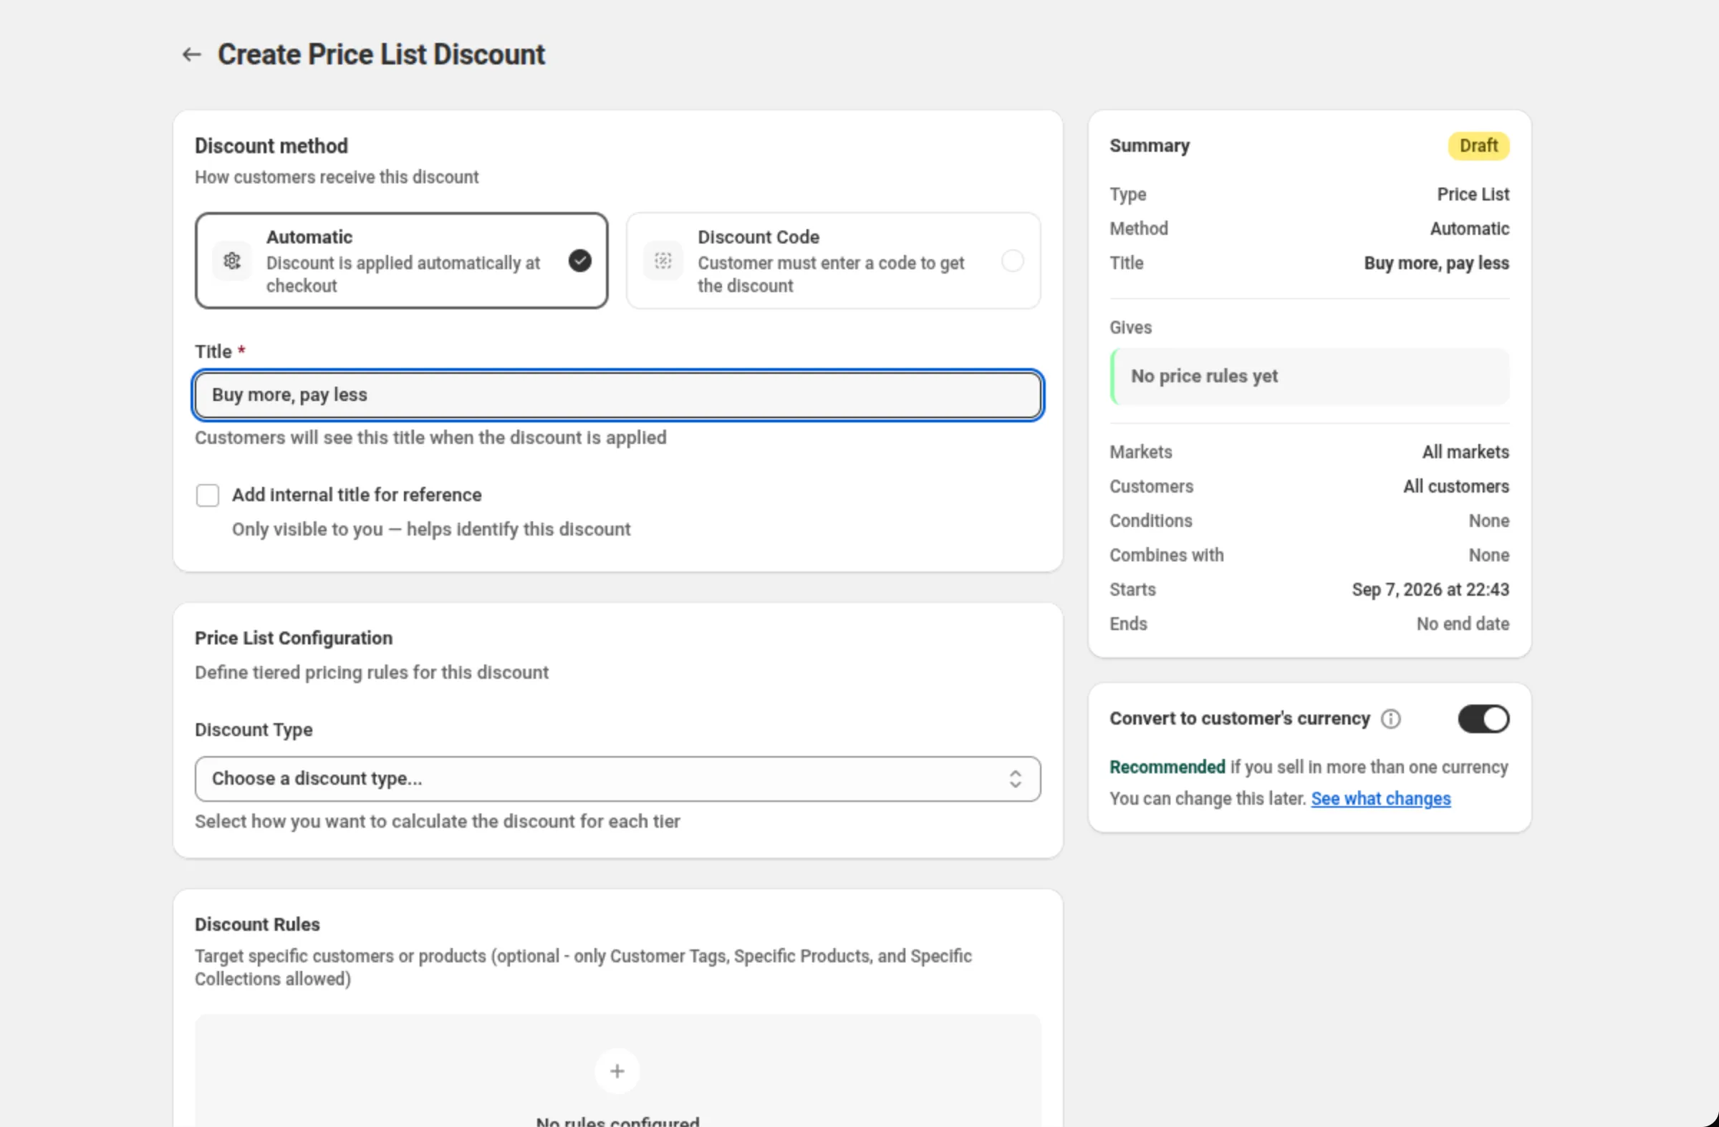Screen dimensions: 1719x1127
Task: Click the Price List Configuration heading
Action: pyautogui.click(x=293, y=638)
